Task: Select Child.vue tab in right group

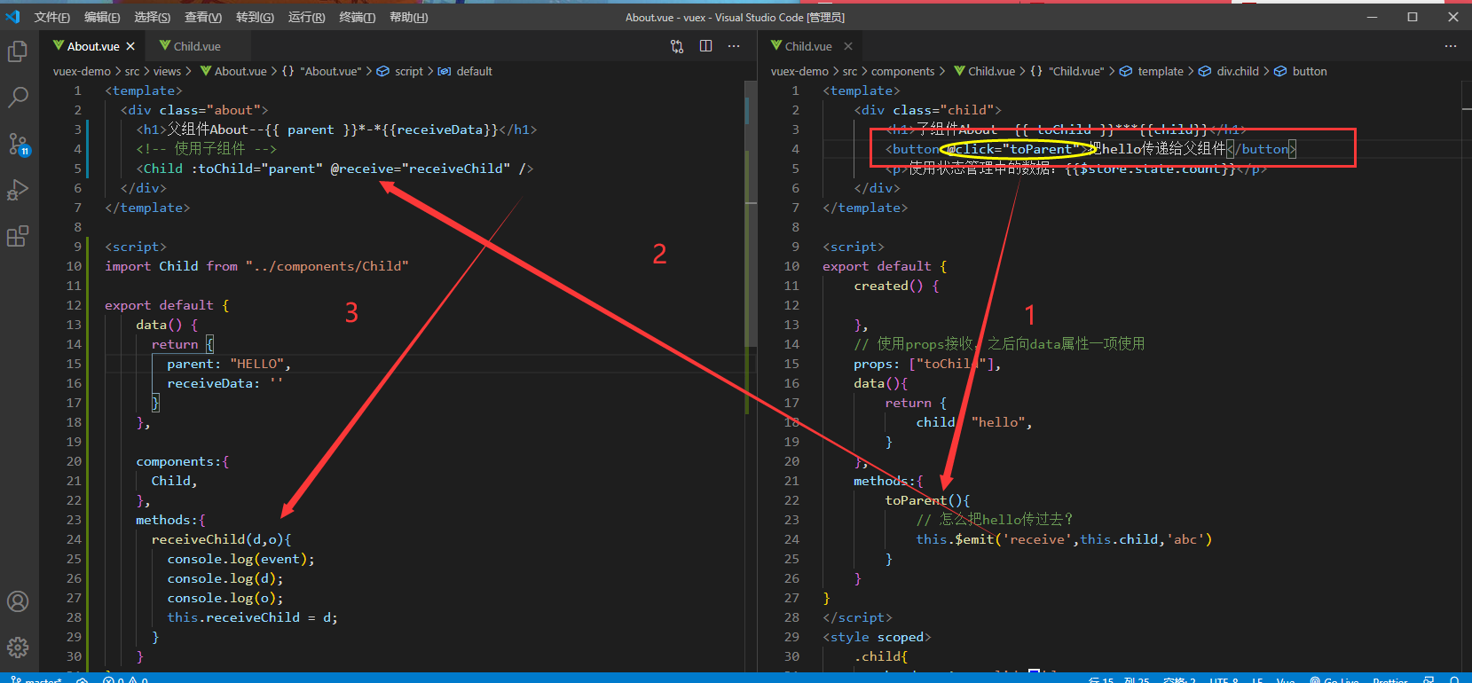Action: coord(808,46)
